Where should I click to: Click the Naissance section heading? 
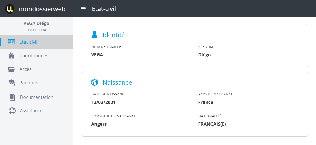[117, 82]
